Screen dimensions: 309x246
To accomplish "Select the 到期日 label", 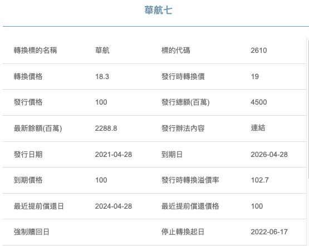I will 172,154.
